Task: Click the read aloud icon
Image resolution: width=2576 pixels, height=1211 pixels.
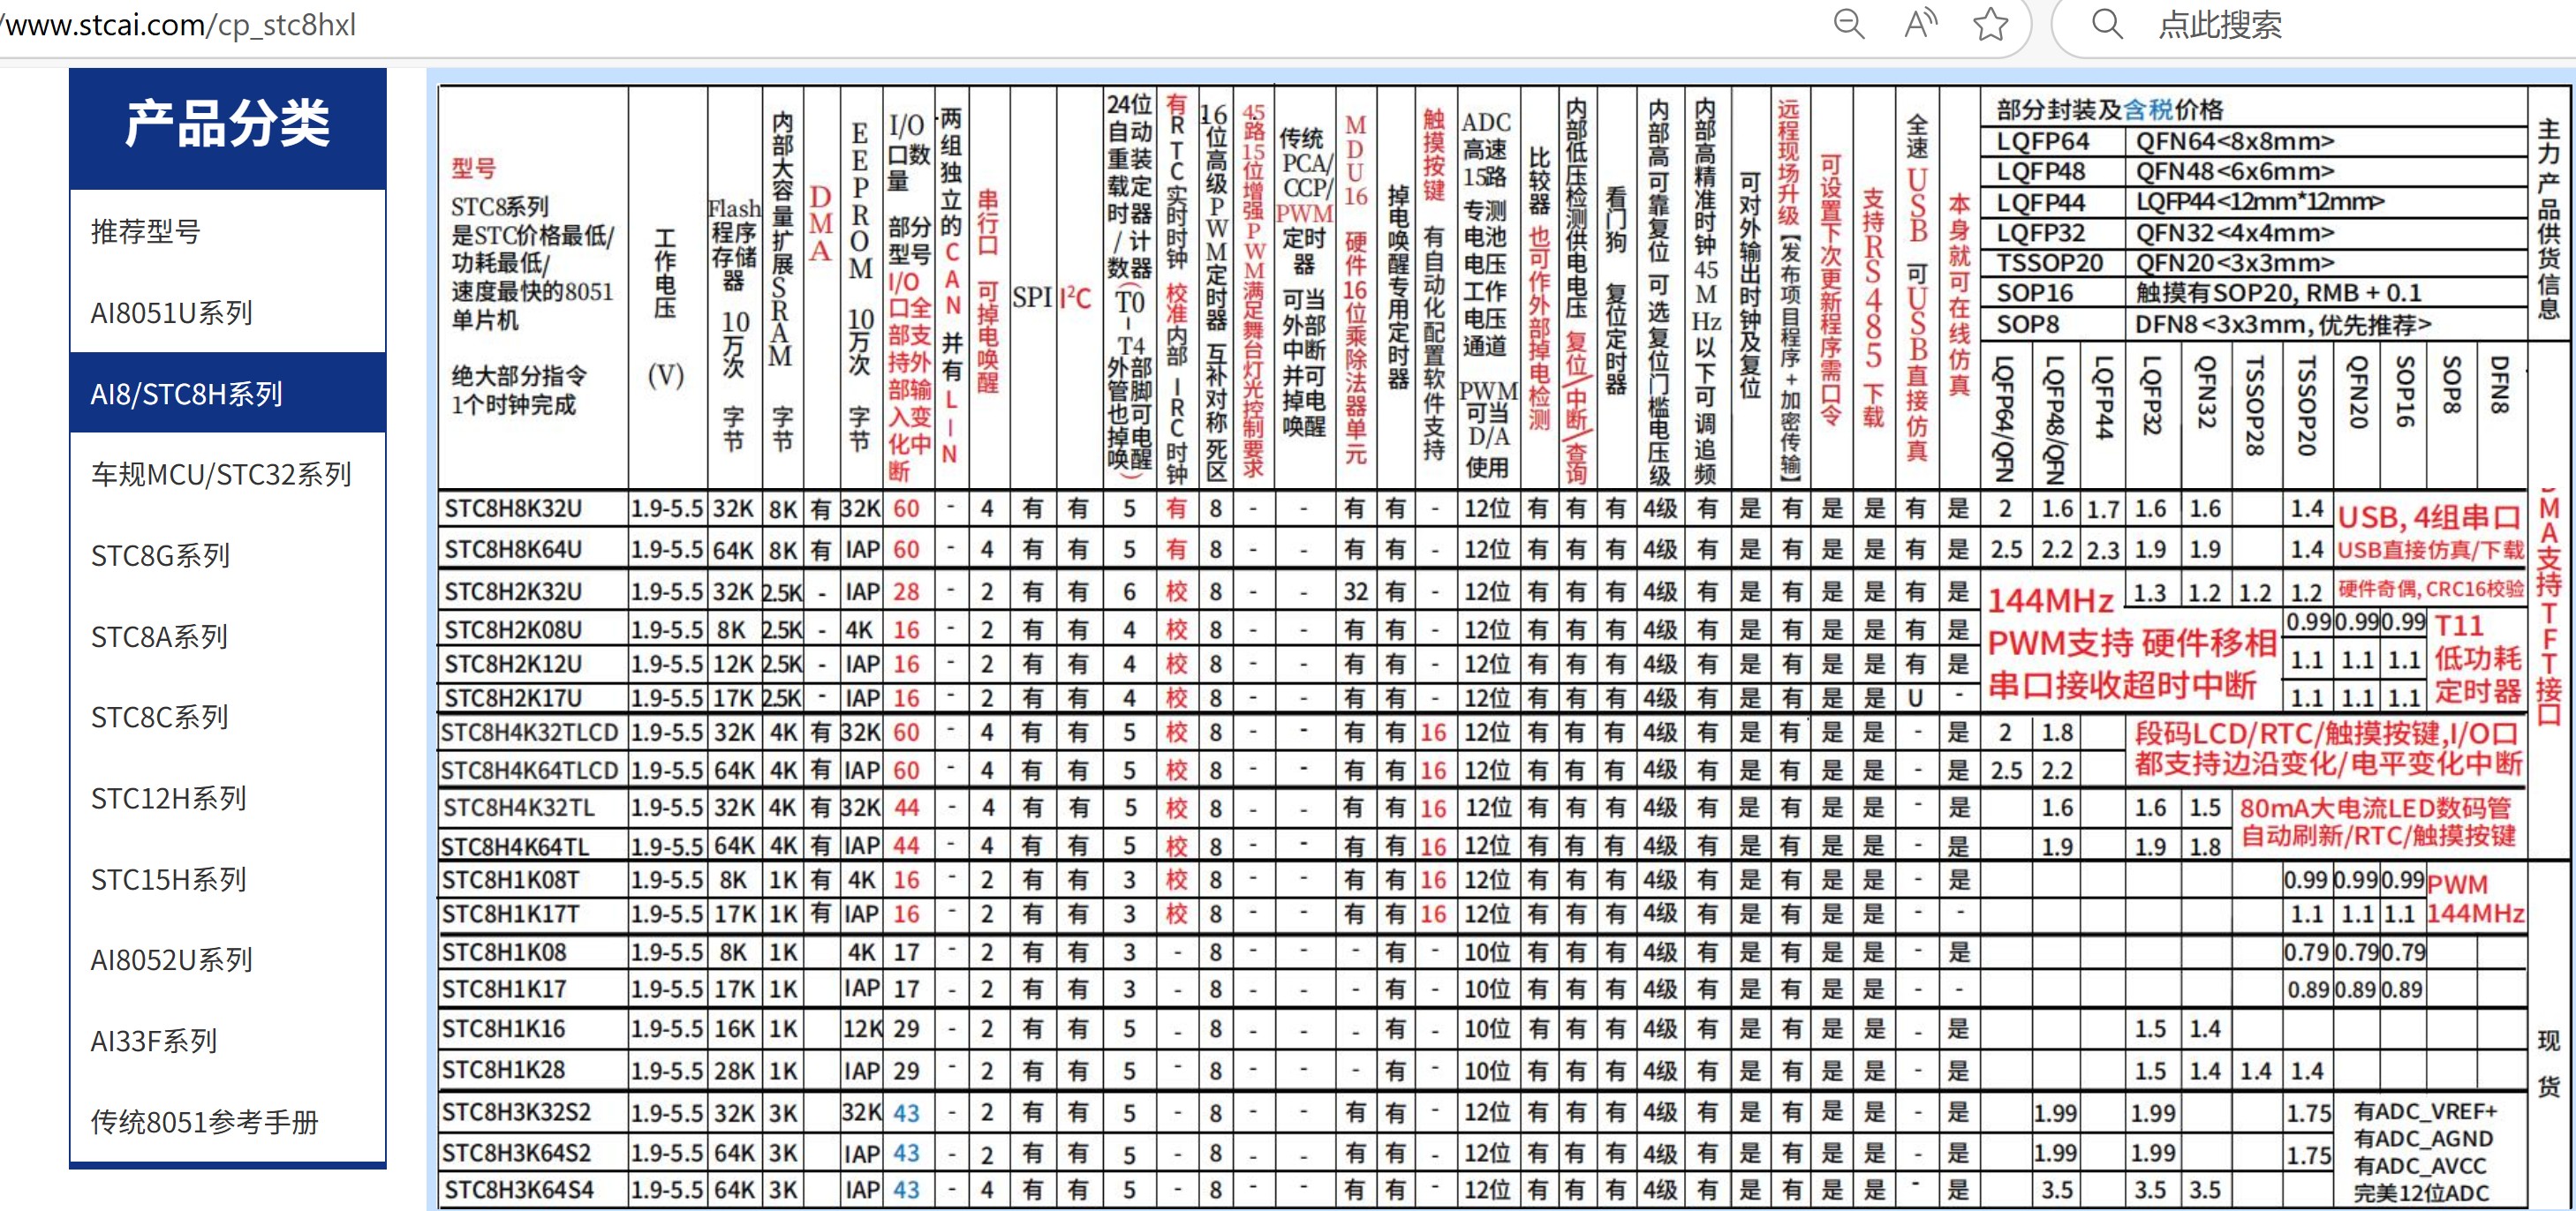Action: tap(1920, 24)
